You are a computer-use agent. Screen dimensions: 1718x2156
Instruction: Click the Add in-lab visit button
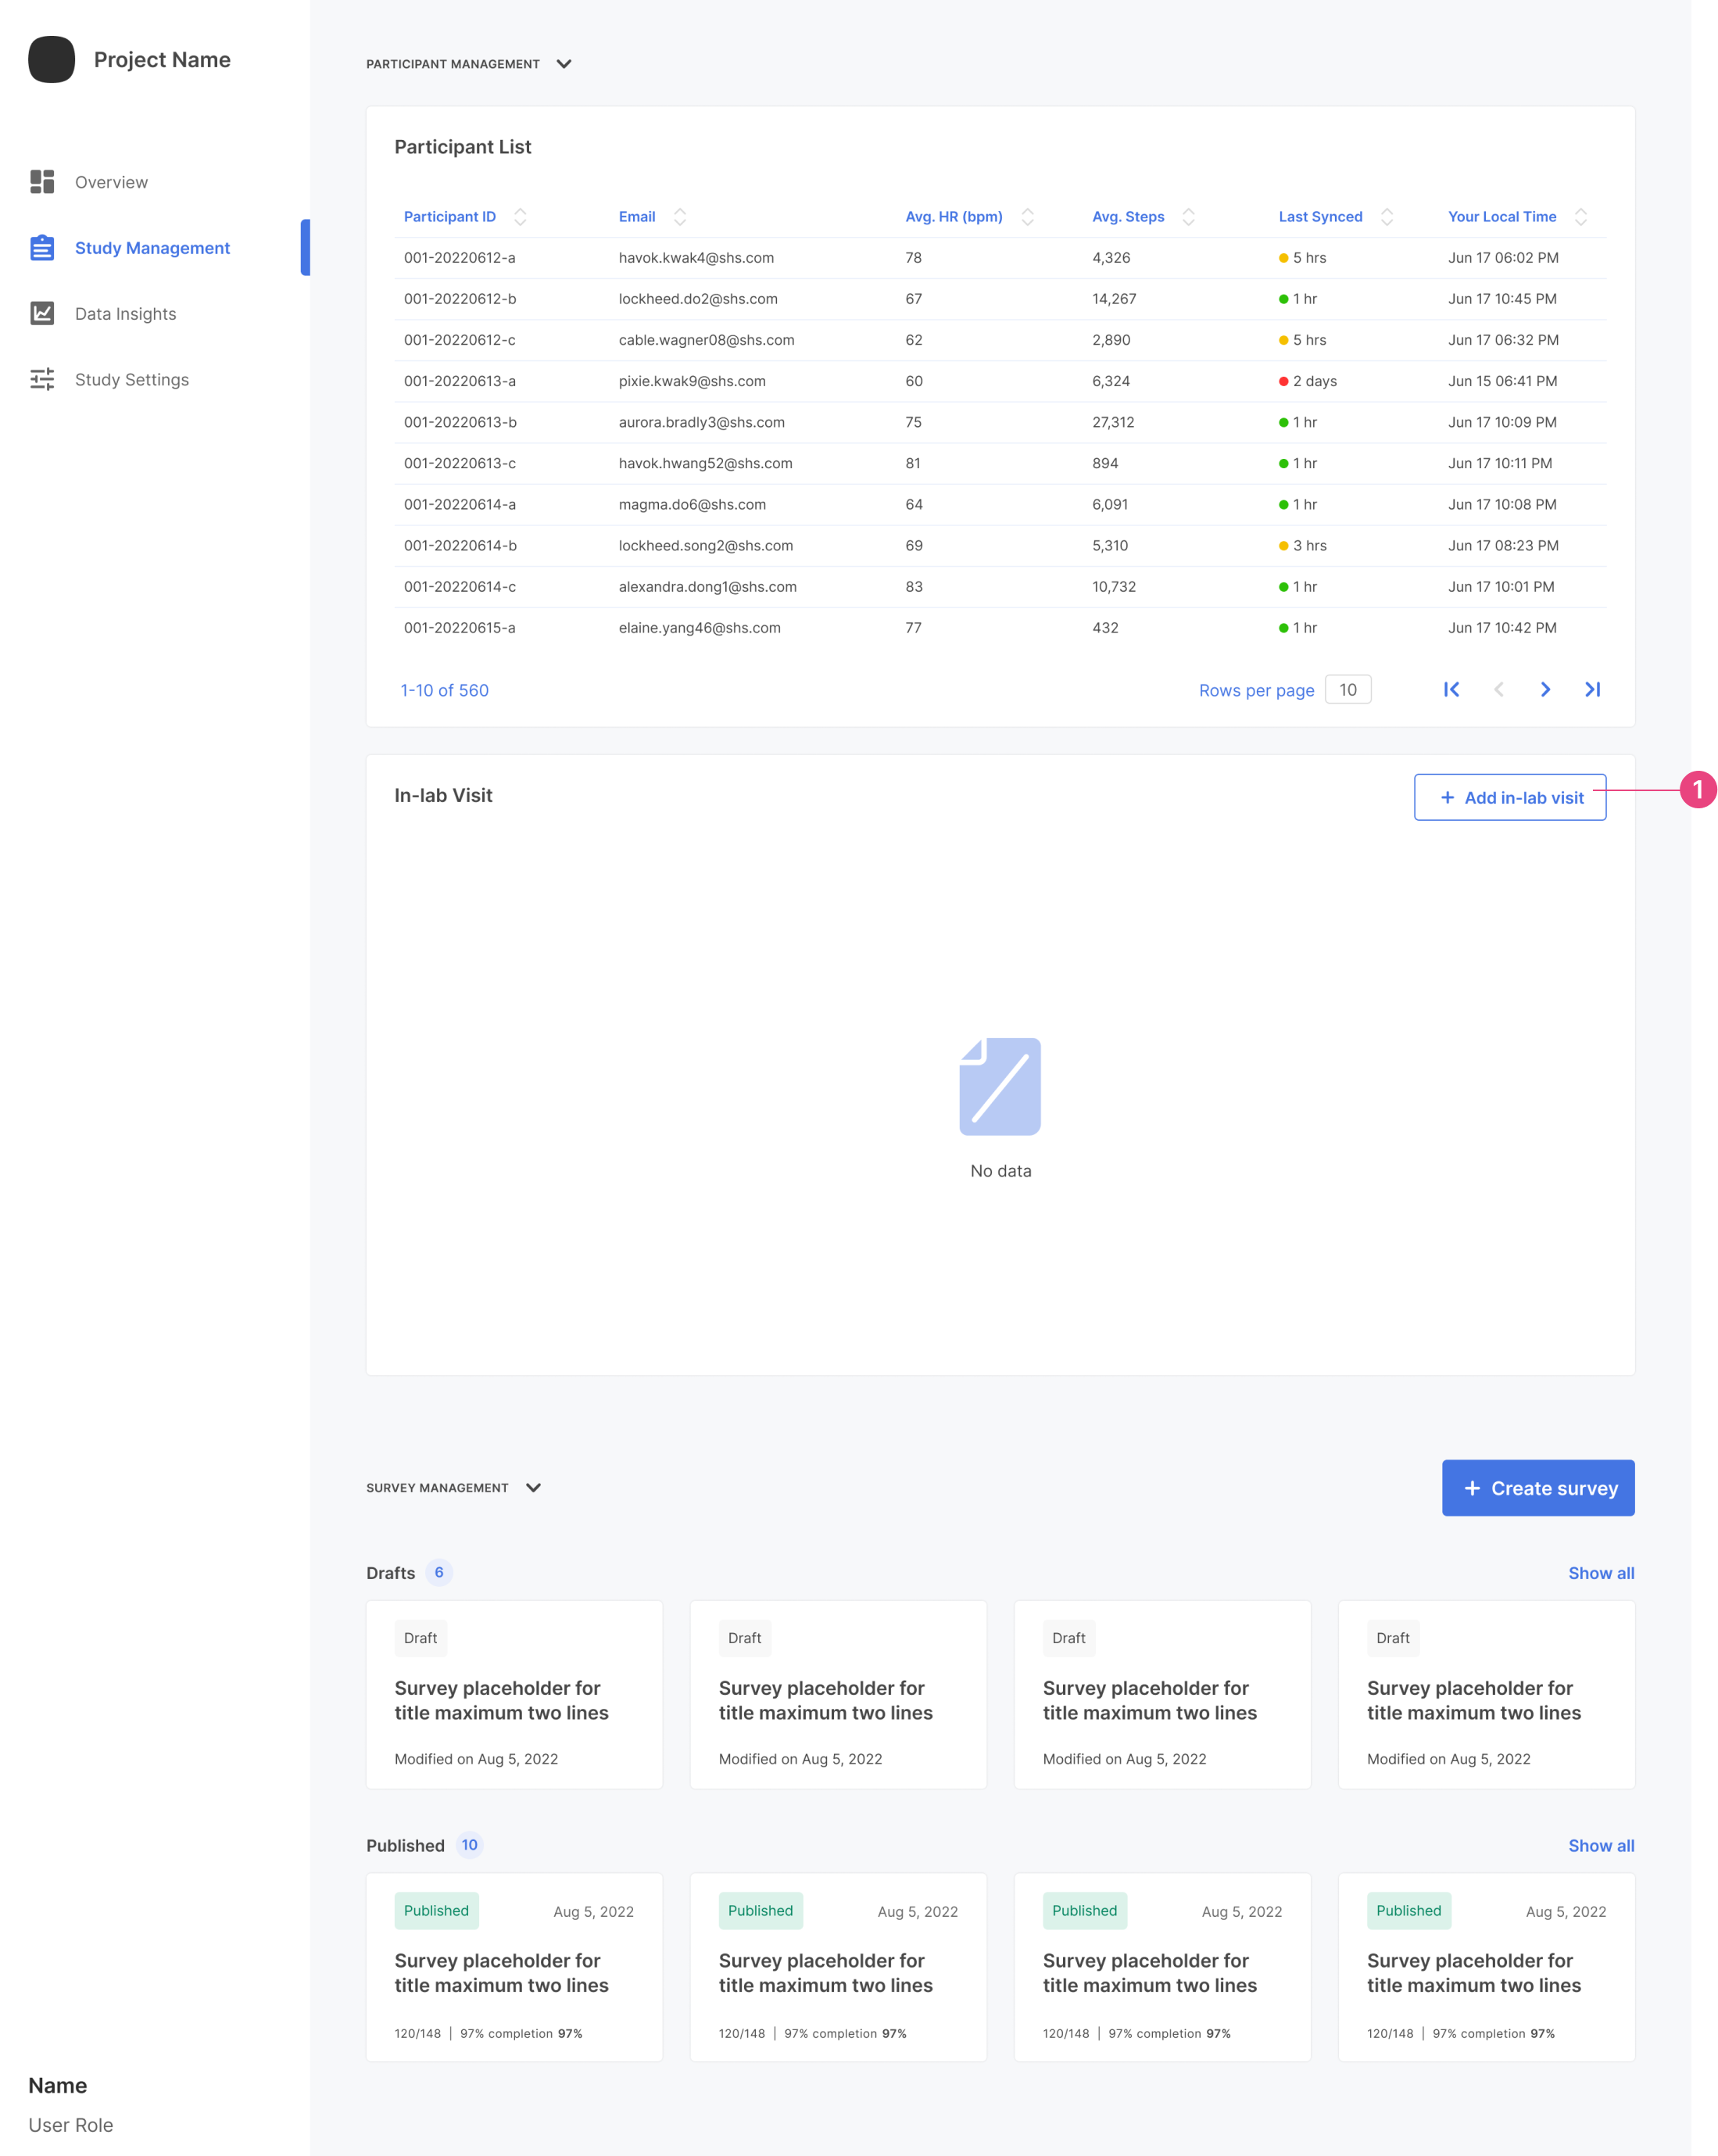1509,797
